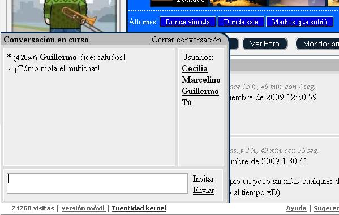Focus the chat message input box
This screenshot has height=215, width=339.
pyautogui.click(x=97, y=183)
